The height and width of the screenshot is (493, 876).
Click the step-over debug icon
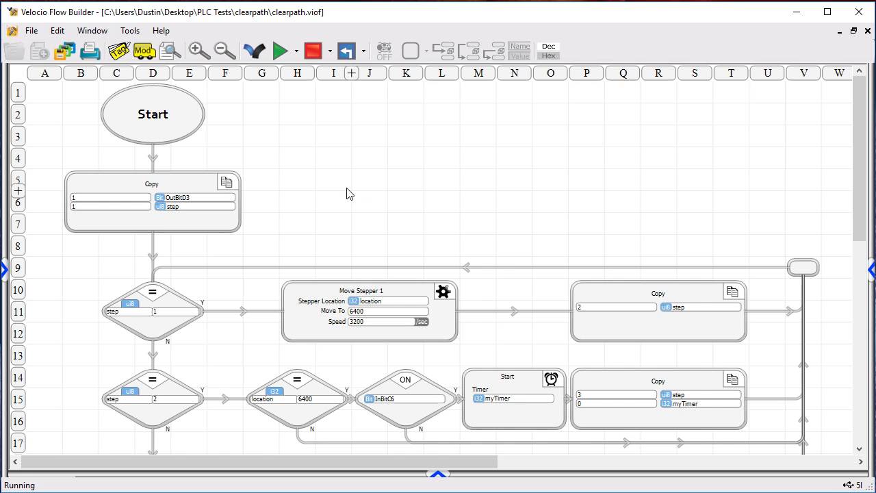tap(469, 51)
